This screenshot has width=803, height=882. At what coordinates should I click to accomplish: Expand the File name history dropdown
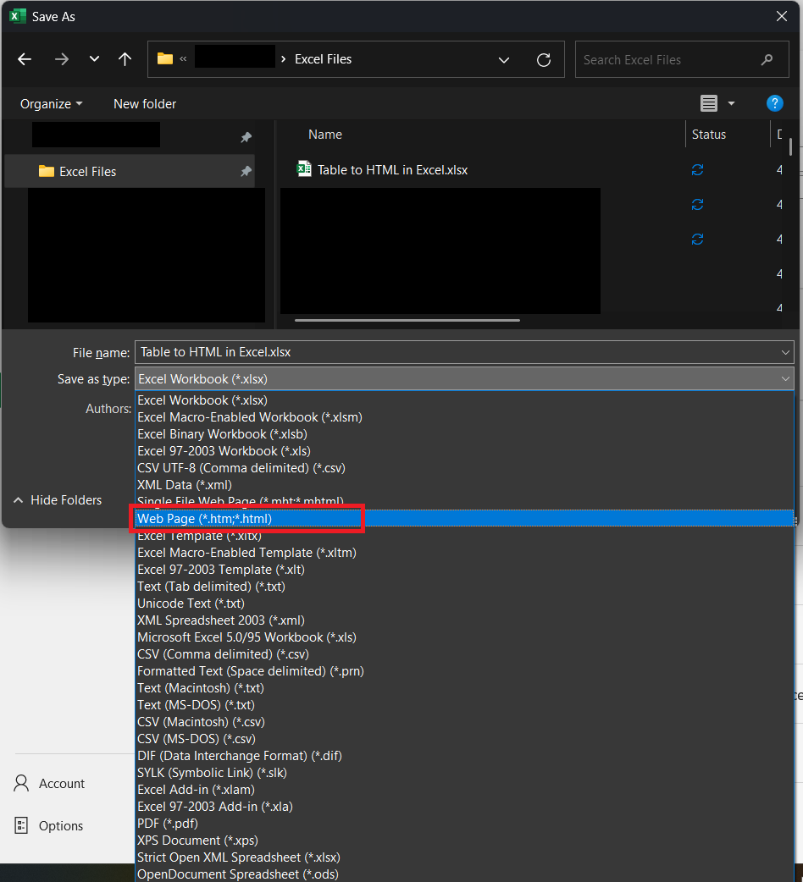click(x=785, y=353)
